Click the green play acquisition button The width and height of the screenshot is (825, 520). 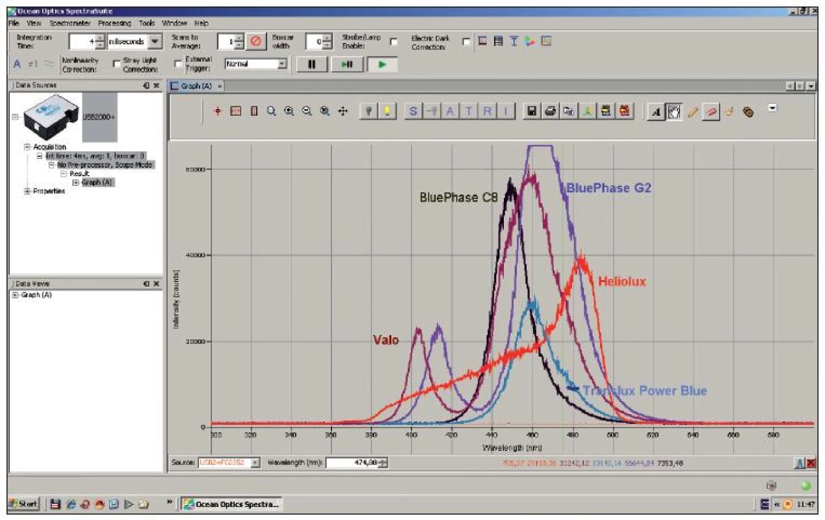click(x=382, y=64)
